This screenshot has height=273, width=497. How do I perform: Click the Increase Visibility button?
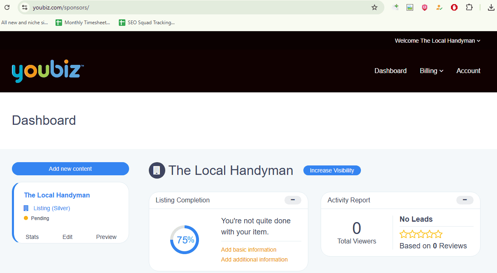[x=332, y=170]
